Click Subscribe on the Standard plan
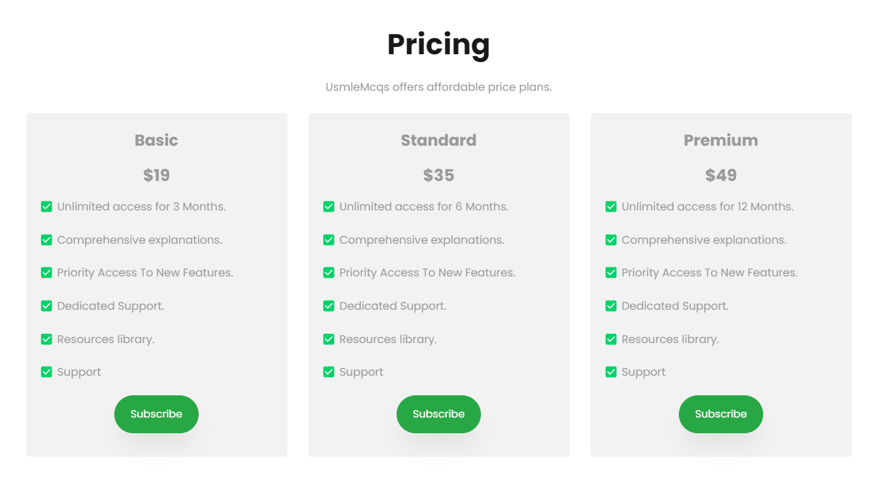The width and height of the screenshot is (886, 477). (x=438, y=414)
